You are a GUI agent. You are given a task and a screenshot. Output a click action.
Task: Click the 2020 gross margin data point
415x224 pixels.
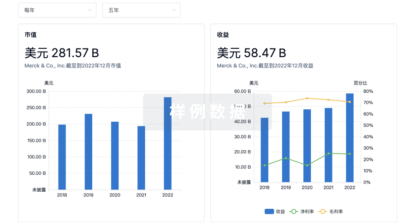(307, 98)
